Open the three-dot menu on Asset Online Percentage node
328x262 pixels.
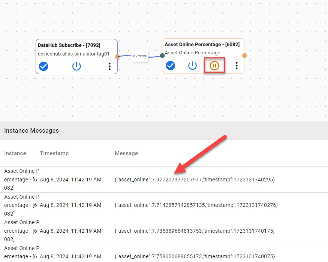(x=237, y=66)
